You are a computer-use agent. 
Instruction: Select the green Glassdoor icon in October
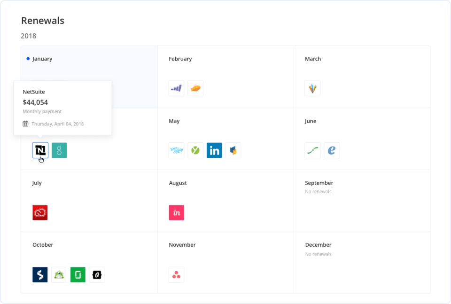tap(78, 275)
